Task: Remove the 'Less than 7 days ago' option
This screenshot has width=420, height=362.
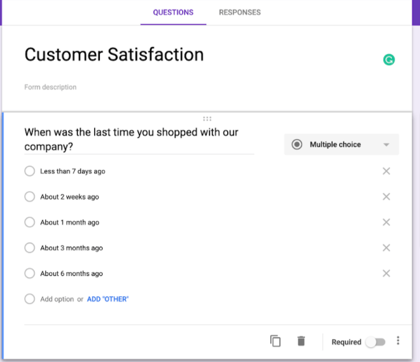Action: (x=386, y=171)
